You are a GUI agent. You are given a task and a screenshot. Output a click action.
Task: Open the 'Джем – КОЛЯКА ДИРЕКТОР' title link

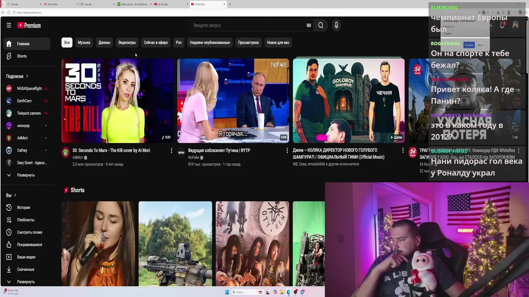[338, 153]
